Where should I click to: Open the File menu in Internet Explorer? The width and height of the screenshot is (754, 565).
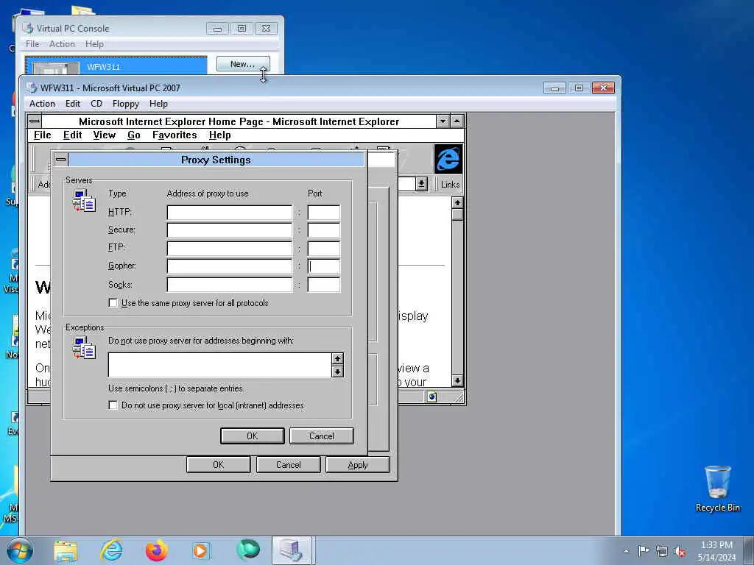pyautogui.click(x=42, y=135)
